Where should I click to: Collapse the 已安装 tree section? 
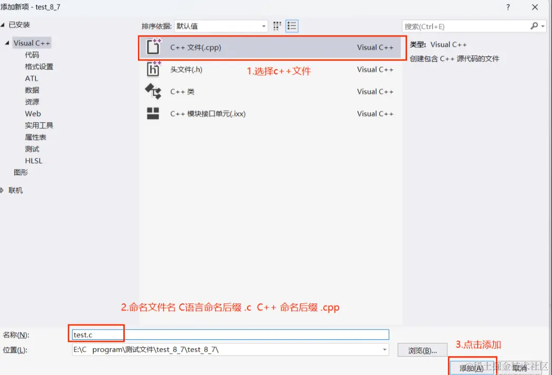point(3,25)
